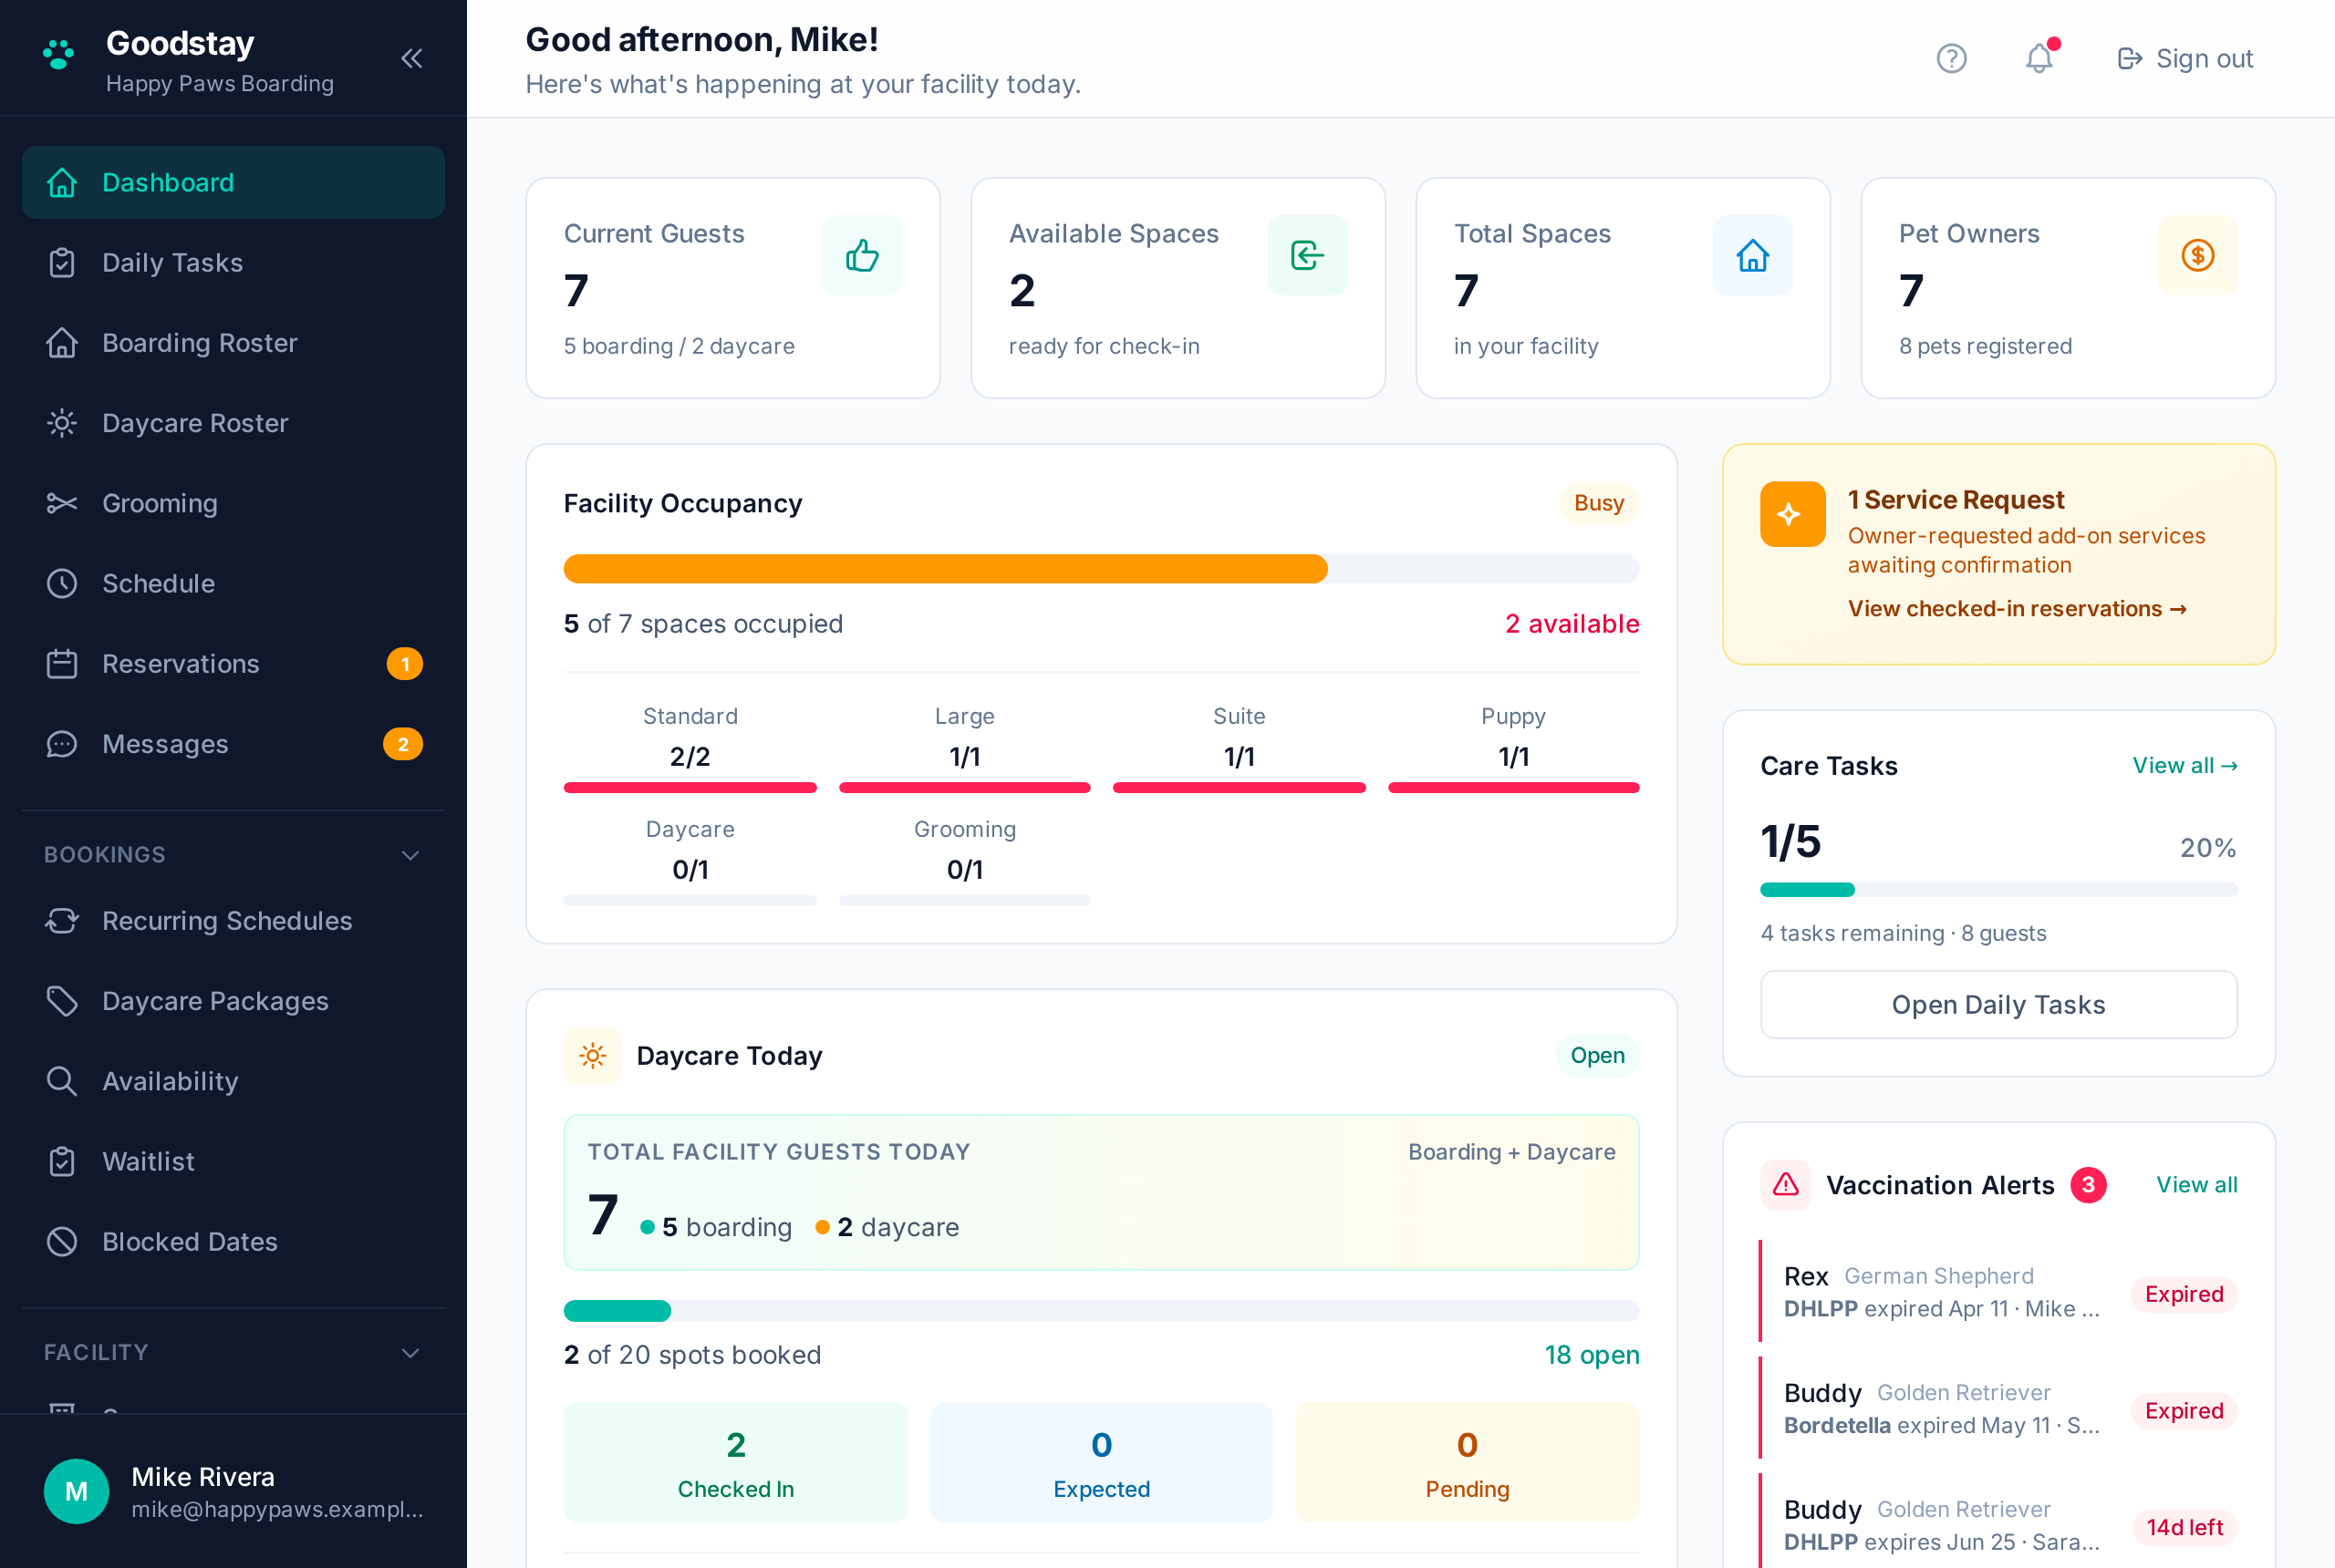
Task: Collapse the FACILITY section chevron
Action: coord(410,1353)
